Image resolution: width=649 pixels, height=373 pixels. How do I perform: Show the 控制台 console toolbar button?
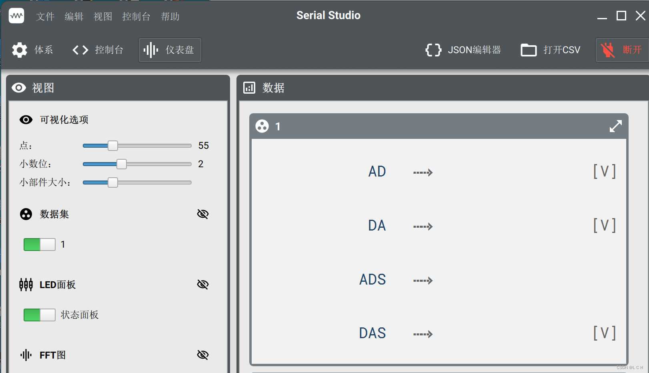pos(98,50)
